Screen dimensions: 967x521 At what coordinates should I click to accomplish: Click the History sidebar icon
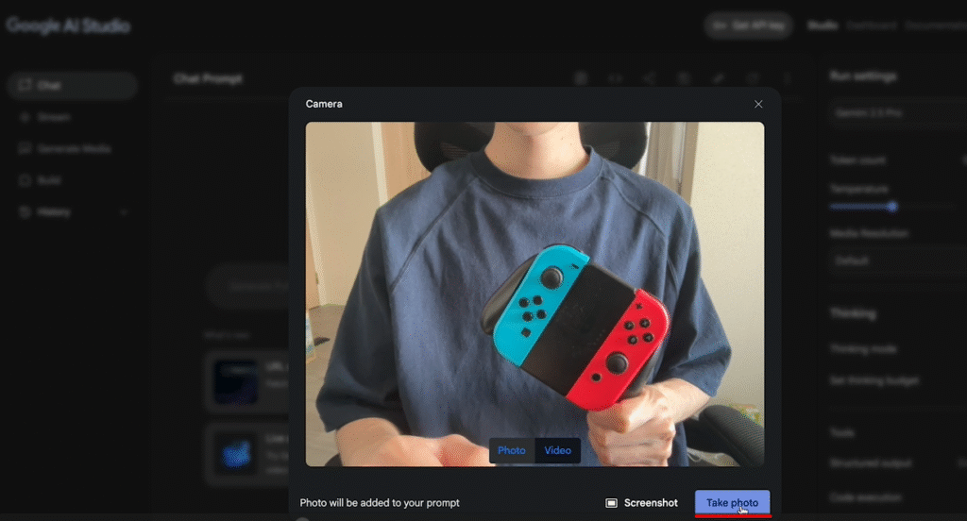pyautogui.click(x=25, y=212)
